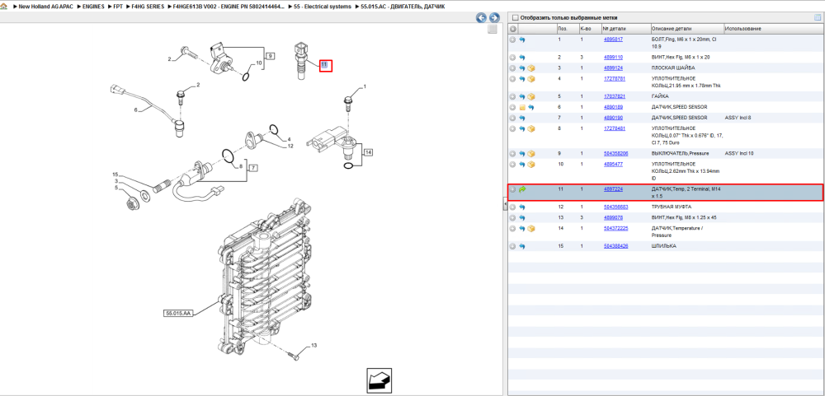Viewport: 825px width, 396px height.
Task: Click callout 13 near the bottom screw
Action: 314,346
